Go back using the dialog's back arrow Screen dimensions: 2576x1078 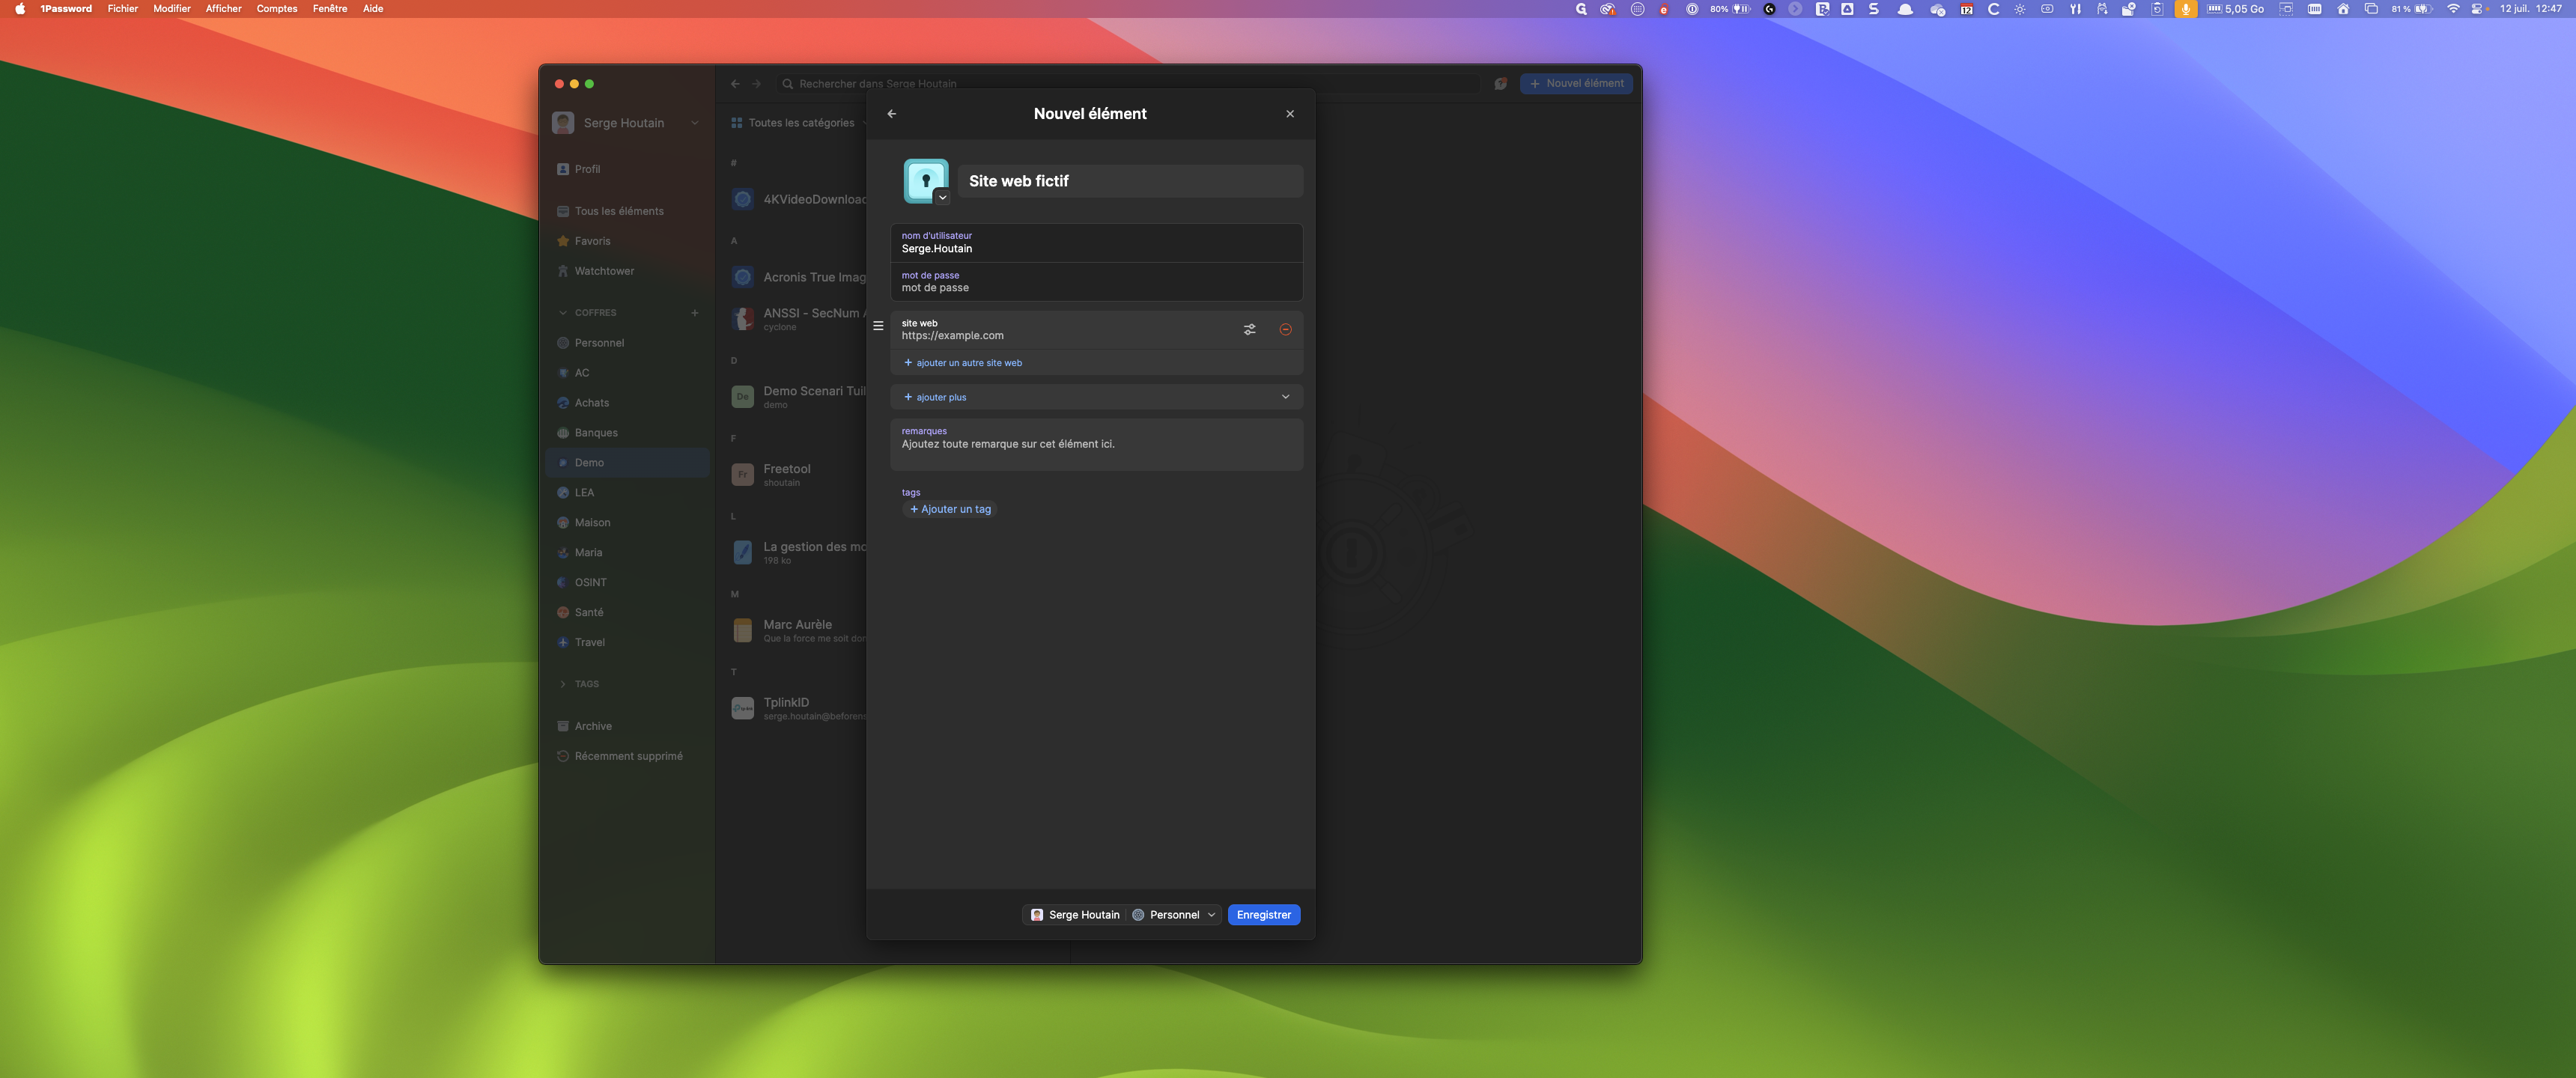pyautogui.click(x=891, y=114)
